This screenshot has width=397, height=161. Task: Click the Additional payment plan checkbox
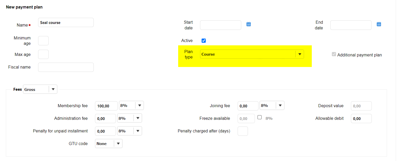[334, 54]
